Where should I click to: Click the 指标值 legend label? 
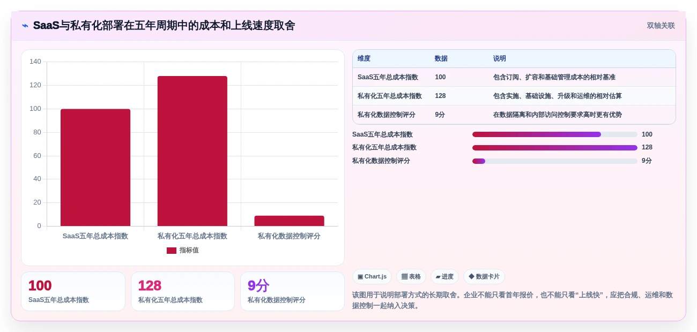189,250
